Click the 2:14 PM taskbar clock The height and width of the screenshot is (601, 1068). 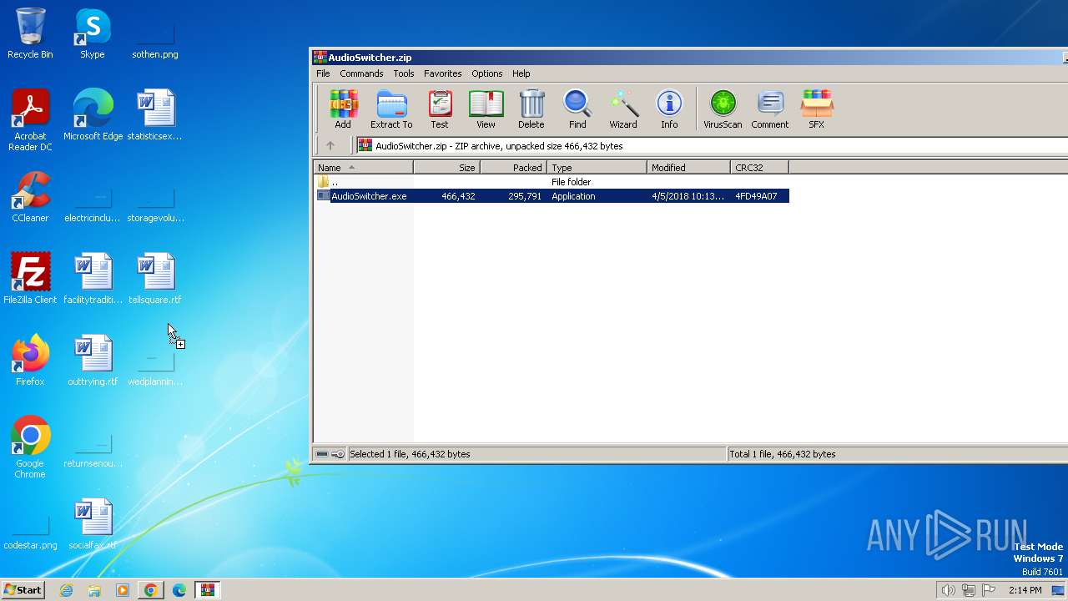click(1025, 590)
